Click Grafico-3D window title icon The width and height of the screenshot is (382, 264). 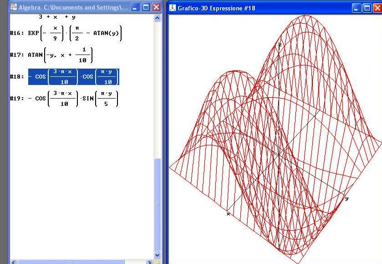[x=173, y=8]
